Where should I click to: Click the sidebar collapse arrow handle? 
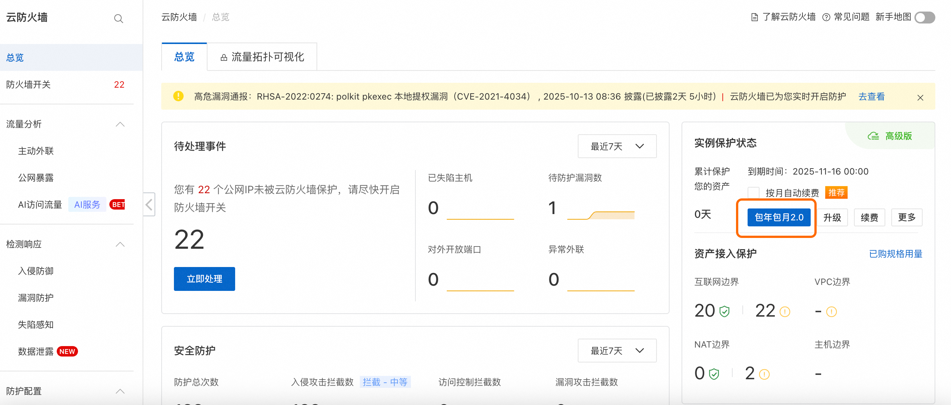(149, 204)
